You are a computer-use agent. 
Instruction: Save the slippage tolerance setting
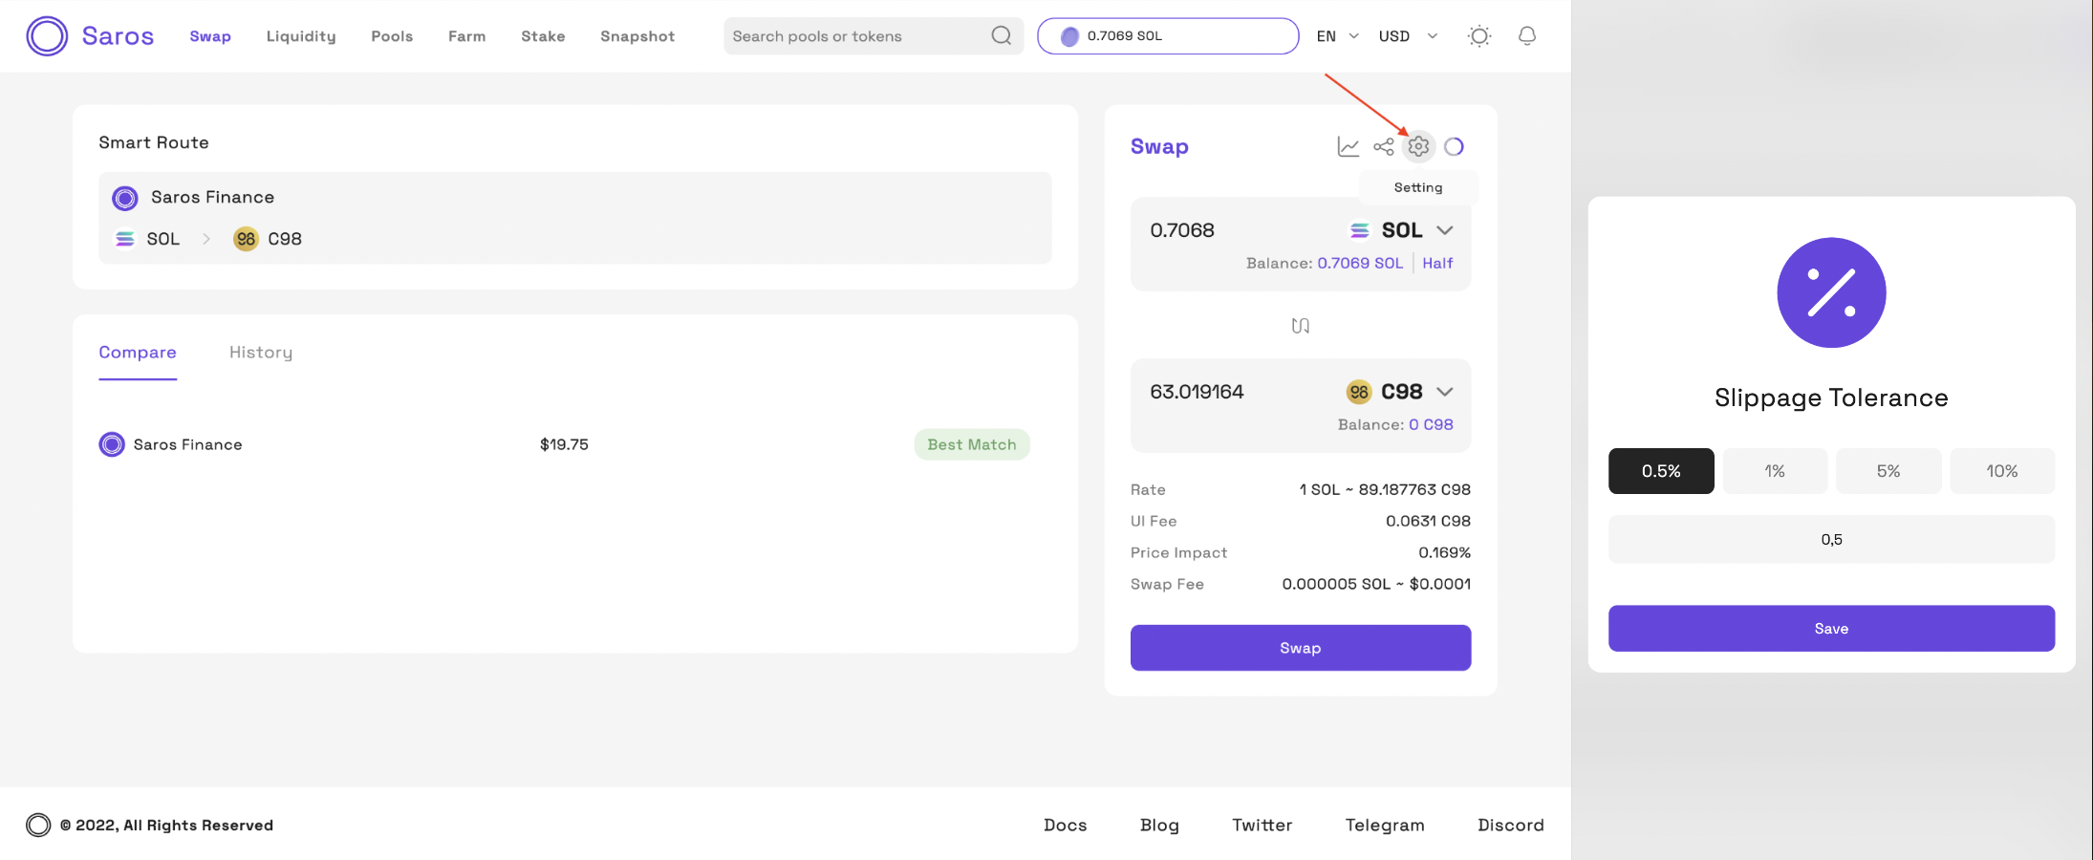(x=1831, y=629)
